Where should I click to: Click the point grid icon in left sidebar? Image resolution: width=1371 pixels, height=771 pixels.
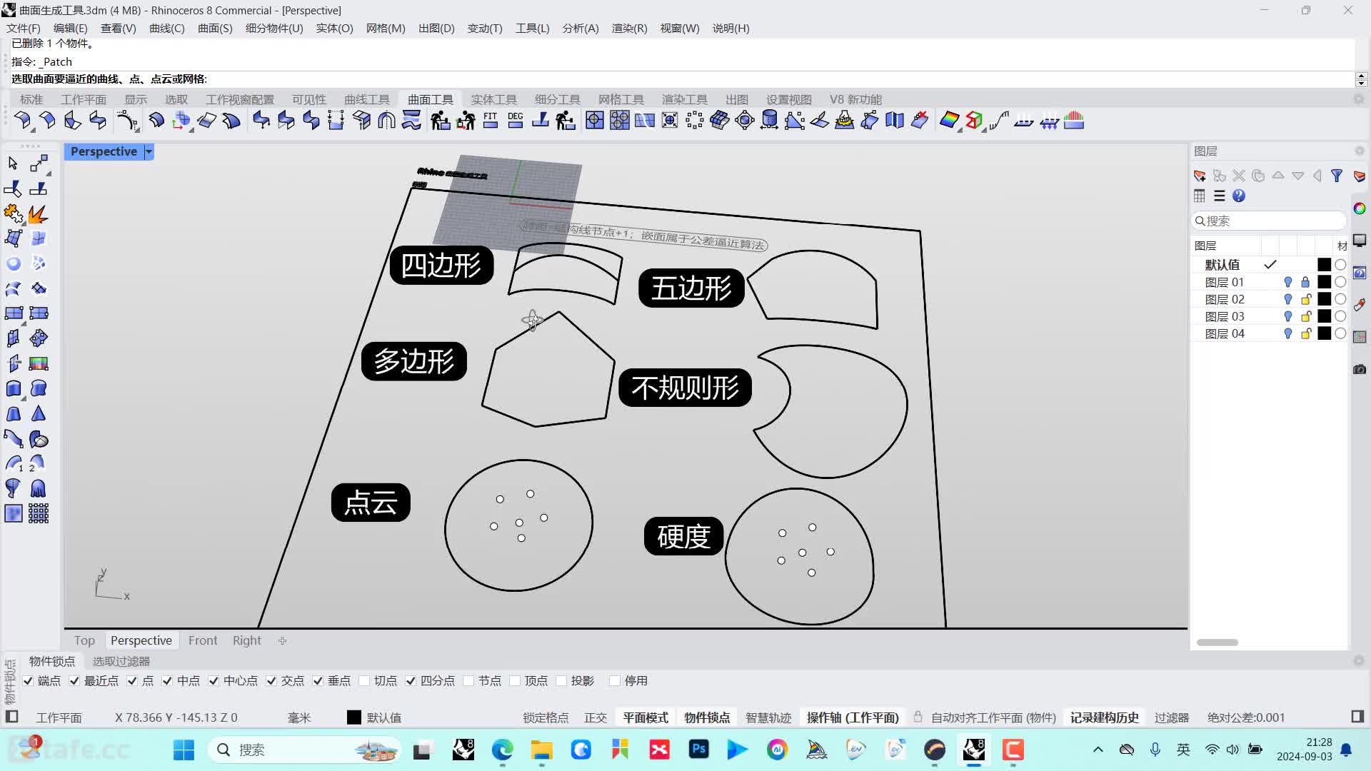[x=39, y=513]
